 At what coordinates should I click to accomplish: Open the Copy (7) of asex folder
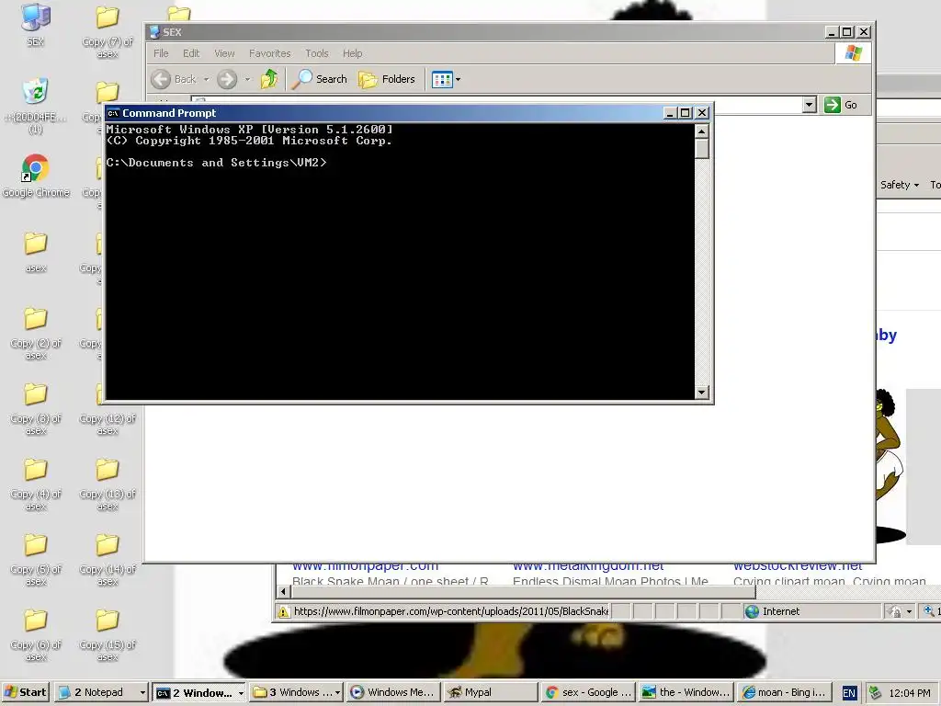point(108,31)
